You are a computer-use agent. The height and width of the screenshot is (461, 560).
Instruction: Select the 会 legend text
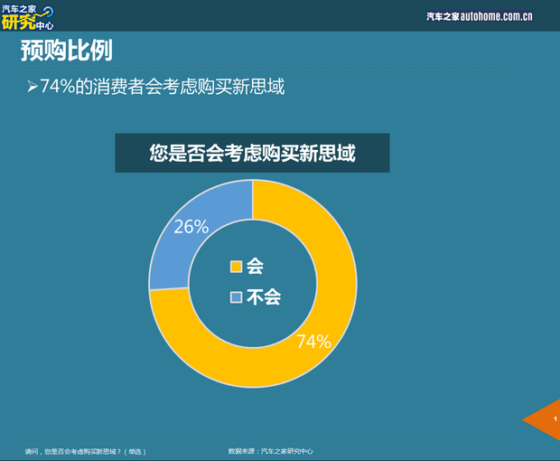(x=255, y=267)
